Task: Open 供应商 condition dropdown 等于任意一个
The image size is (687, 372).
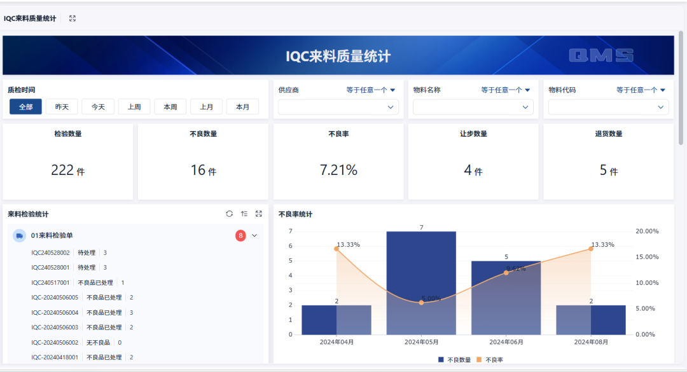Action: 371,90
